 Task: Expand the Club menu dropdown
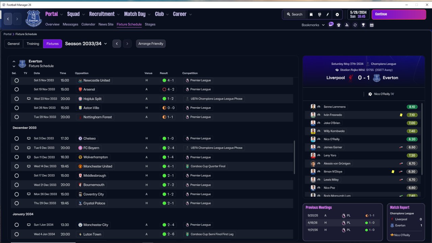pyautogui.click(x=167, y=15)
